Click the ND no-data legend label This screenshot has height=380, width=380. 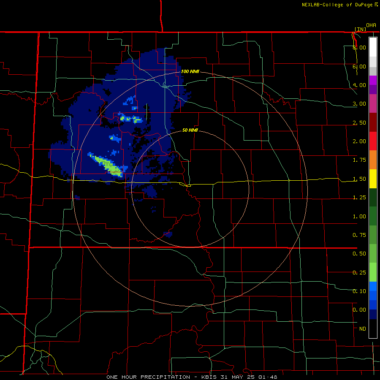362,329
